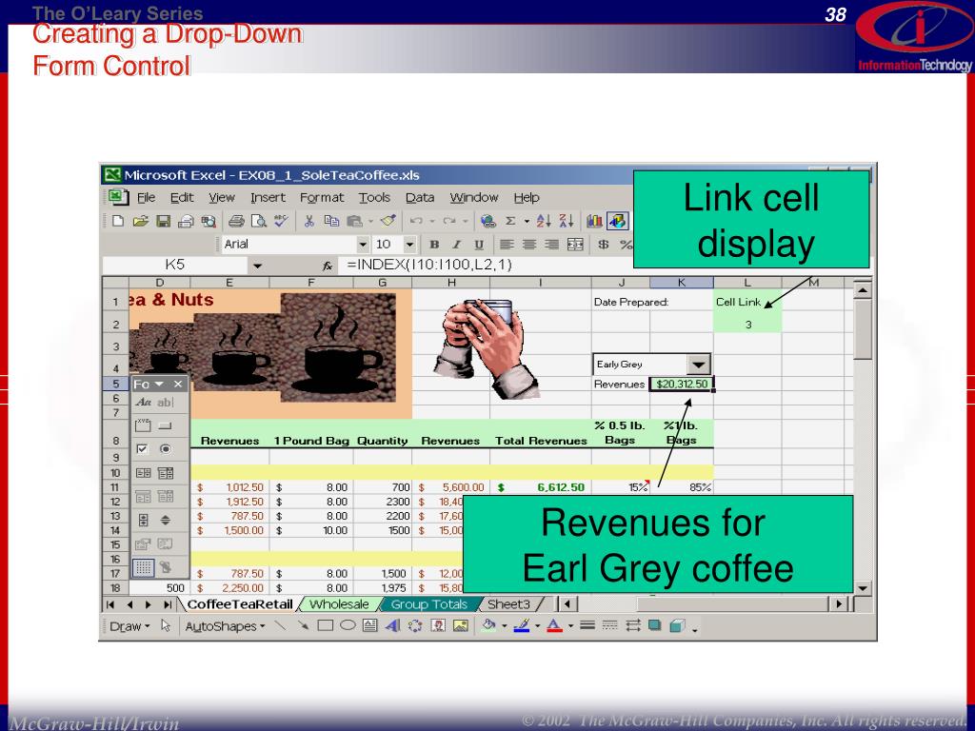Click the Fill Color paint bucket
Viewport: 975px width, 731px height.
pyautogui.click(x=488, y=626)
